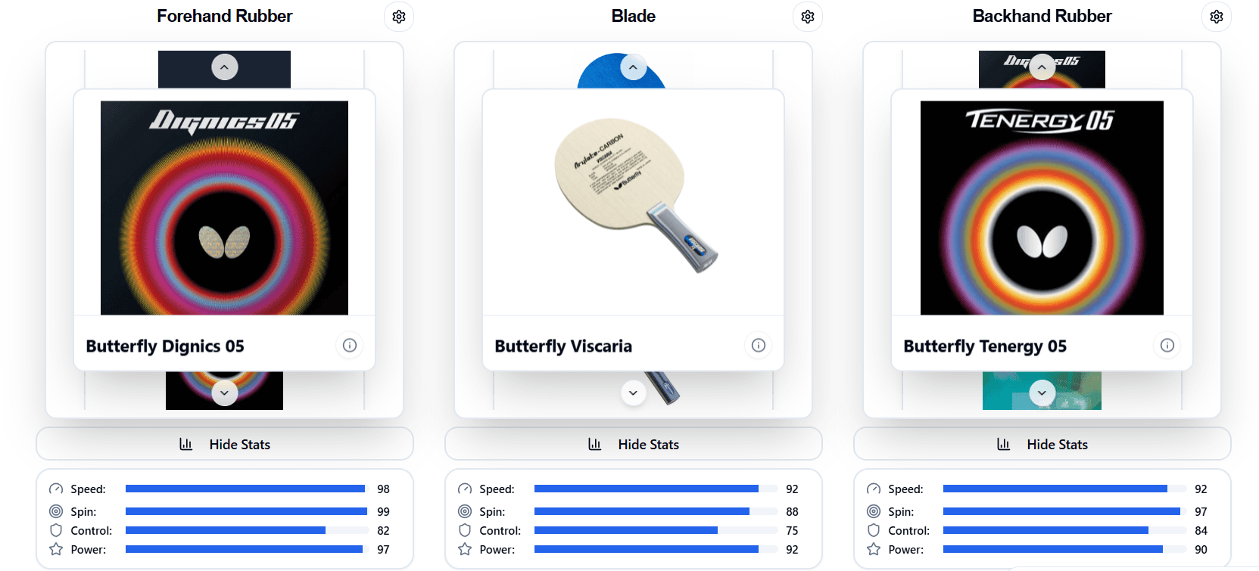The width and height of the screenshot is (1259, 571).
Task: Click the spin icon in Forehand Rubber stats
Action: (55, 511)
